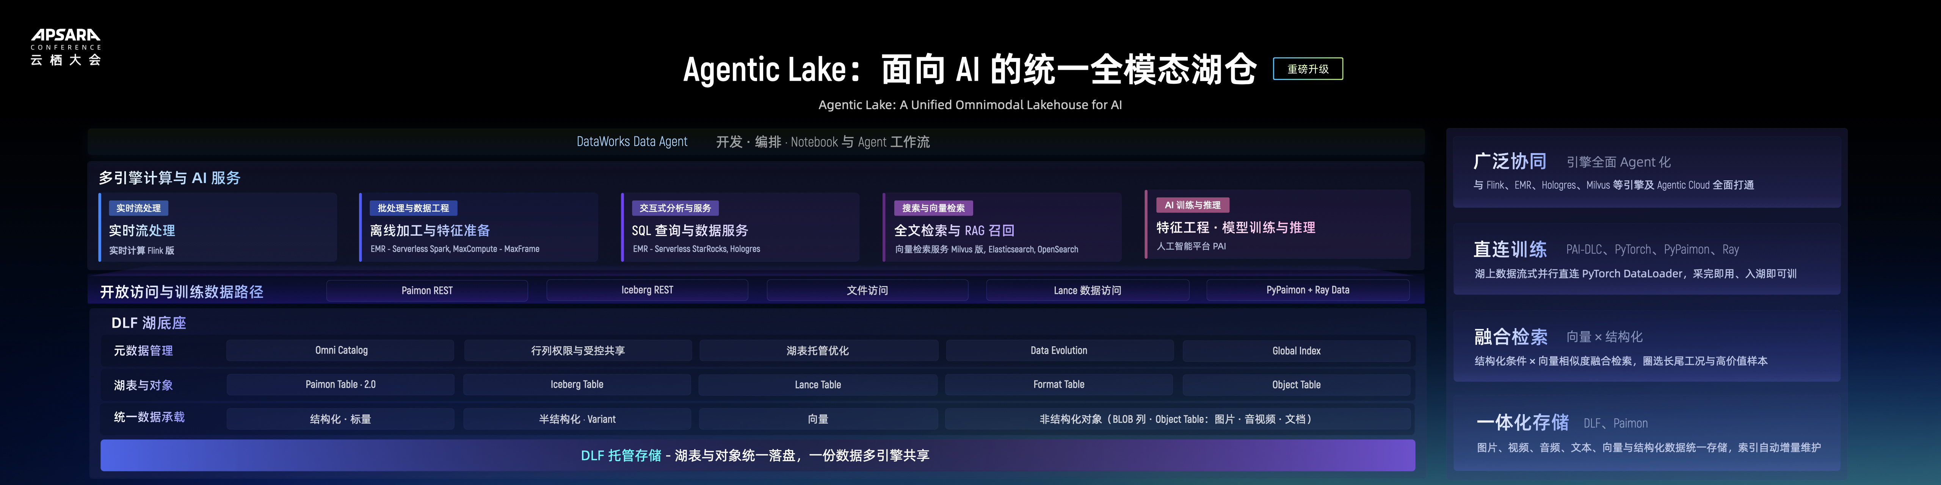The width and height of the screenshot is (1941, 485).
Task: Pick the 非结构化对象 (BLOB 列) box
Action: (1178, 419)
